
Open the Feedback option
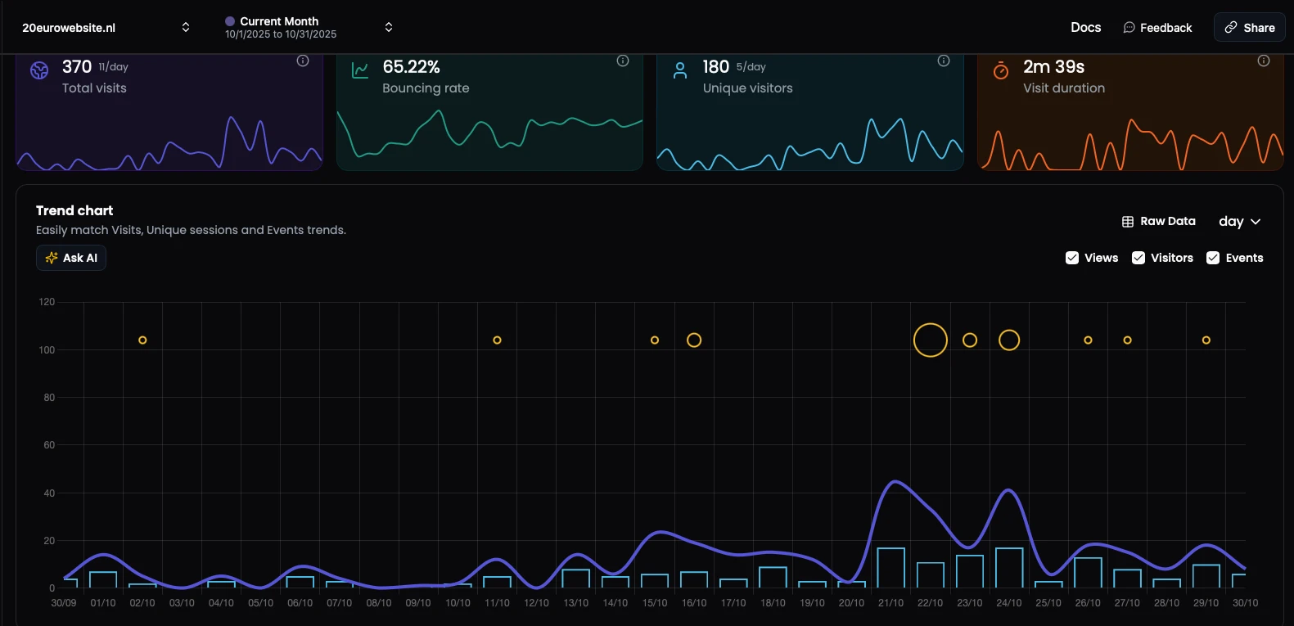[1157, 28]
